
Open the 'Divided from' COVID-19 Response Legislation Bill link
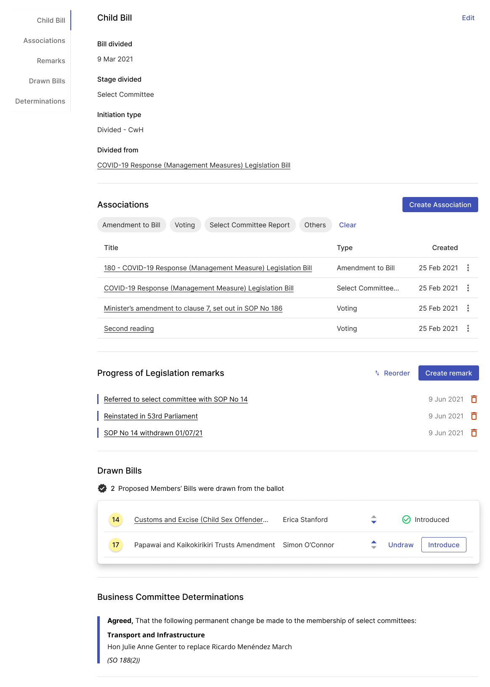194,165
